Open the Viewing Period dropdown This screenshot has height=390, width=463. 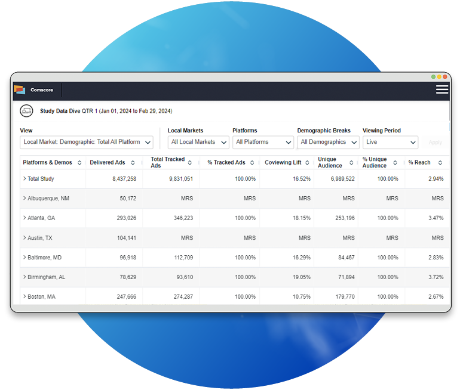390,142
